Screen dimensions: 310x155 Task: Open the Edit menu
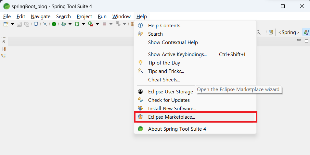21,17
